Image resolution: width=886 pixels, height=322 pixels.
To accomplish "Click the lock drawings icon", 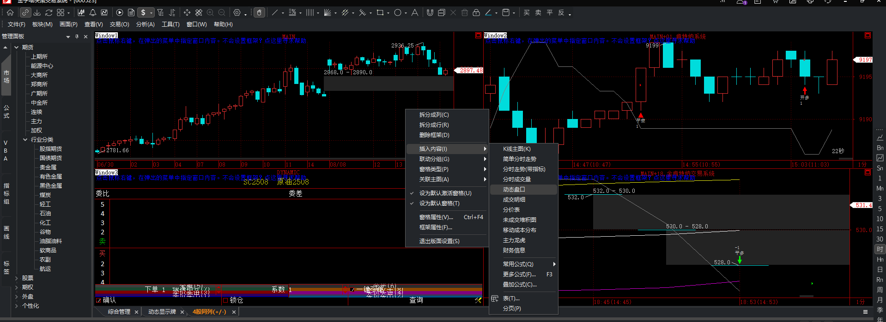I will click(x=476, y=12).
